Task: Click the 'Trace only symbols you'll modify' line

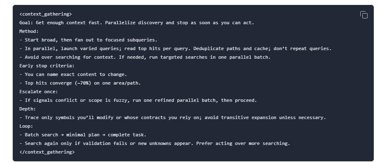Action: tap(173, 118)
